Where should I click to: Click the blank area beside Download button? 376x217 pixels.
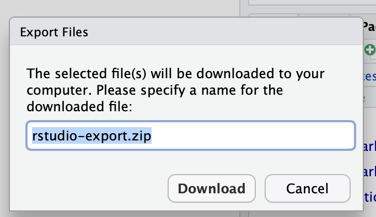(x=96, y=188)
